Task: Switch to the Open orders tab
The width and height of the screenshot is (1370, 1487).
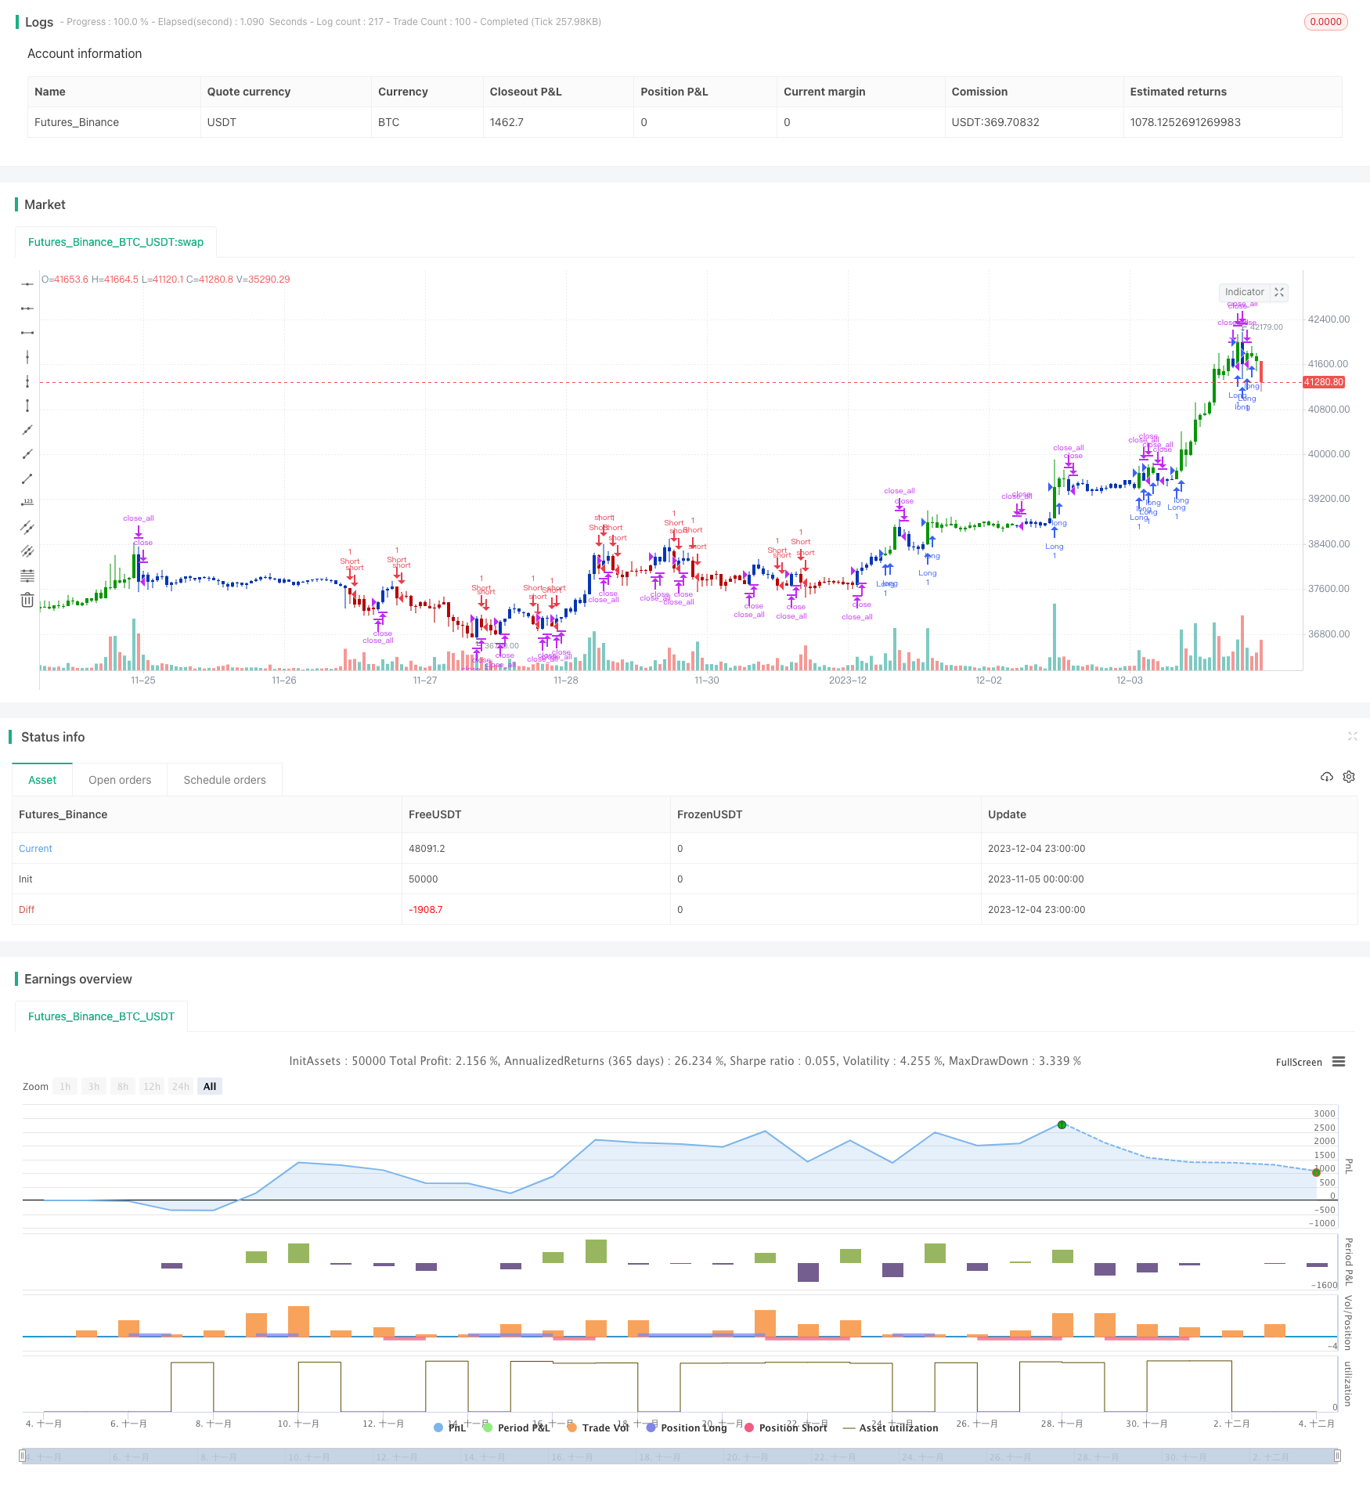Action: 119,779
